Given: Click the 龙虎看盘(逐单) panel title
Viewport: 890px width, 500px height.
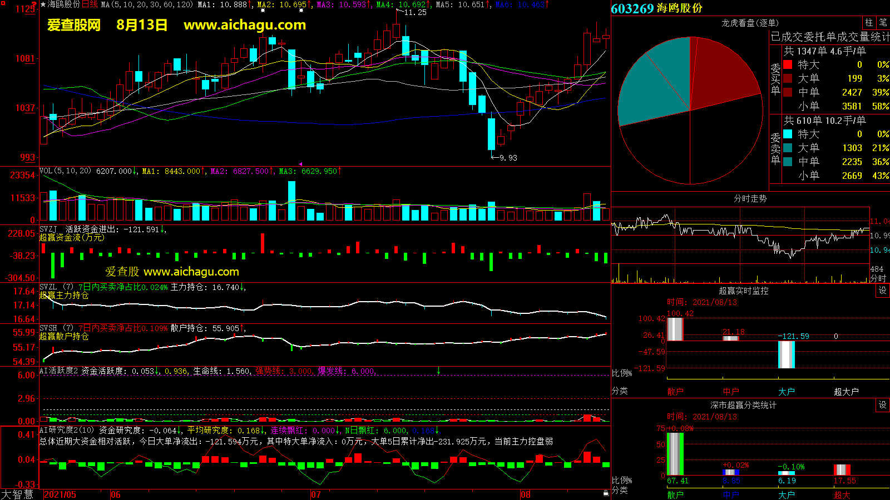Looking at the screenshot, I should [x=750, y=23].
